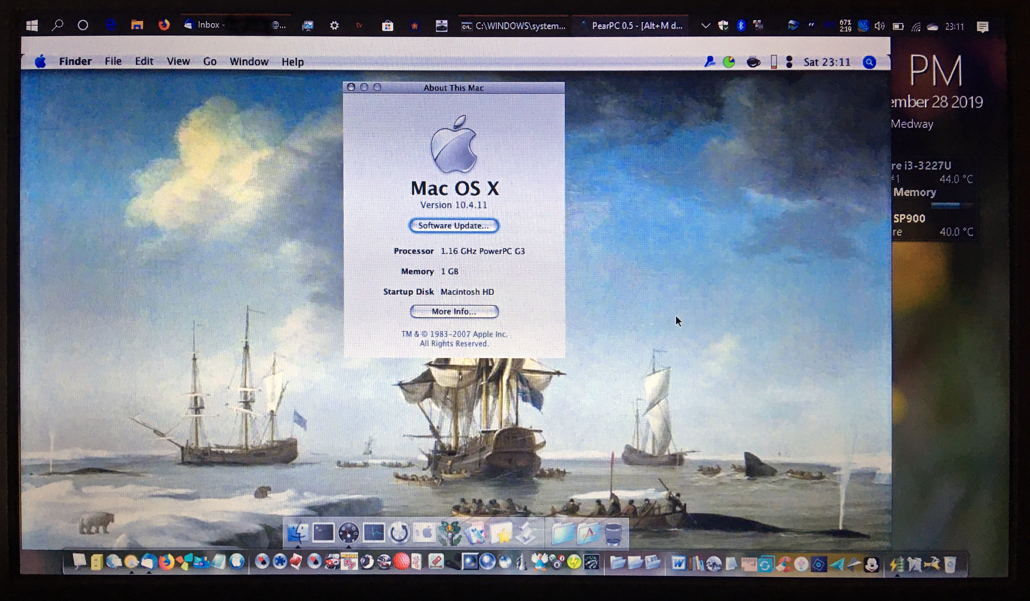Open Microsoft Store on Windows taskbar
This screenshot has height=601, width=1030.
point(387,26)
